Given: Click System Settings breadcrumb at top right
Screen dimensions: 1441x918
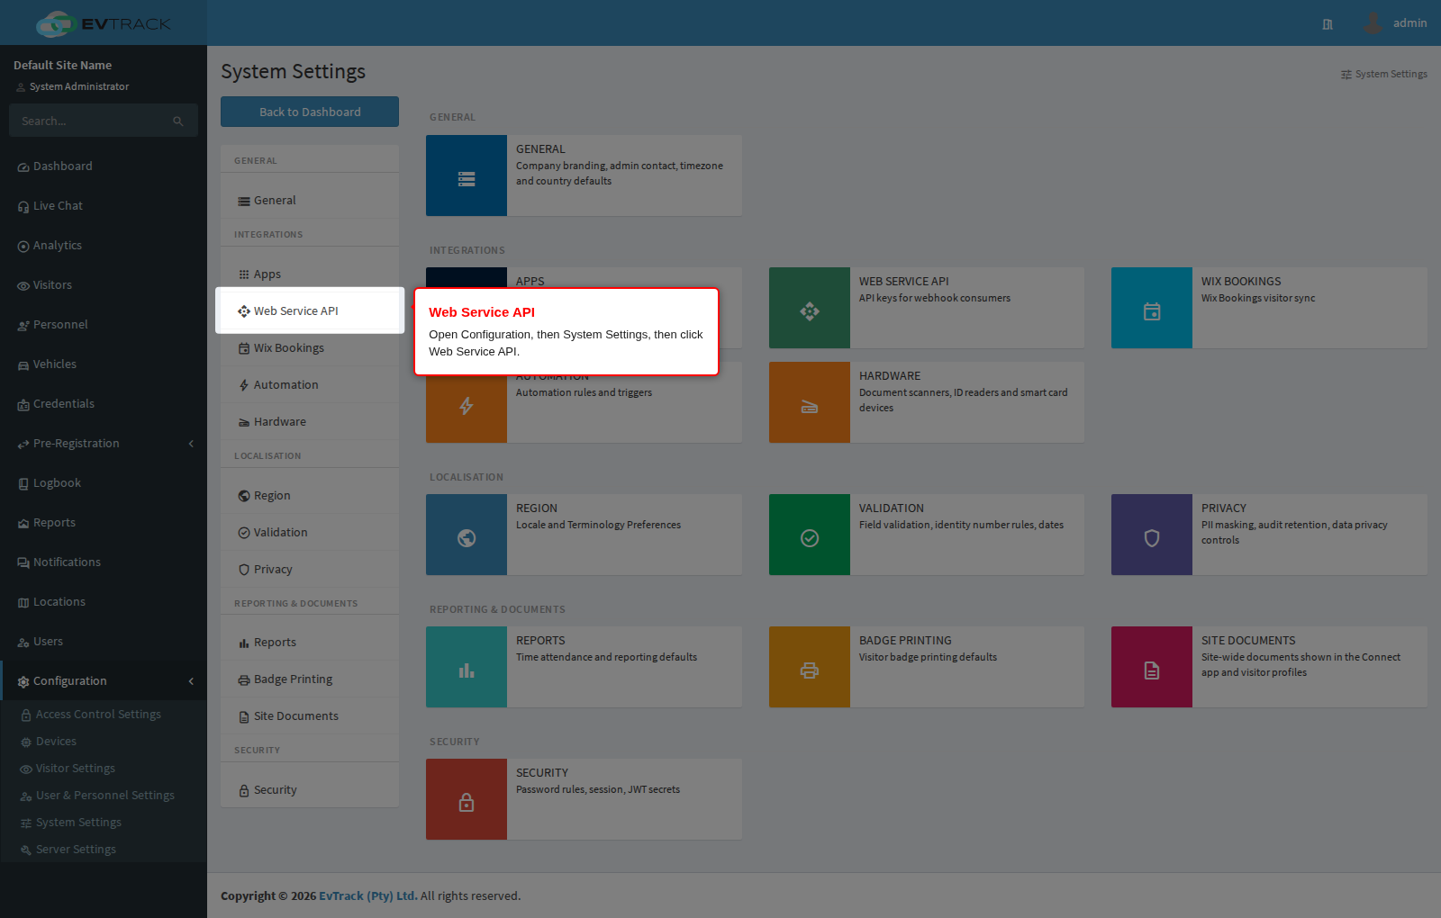Looking at the screenshot, I should (x=1384, y=75).
